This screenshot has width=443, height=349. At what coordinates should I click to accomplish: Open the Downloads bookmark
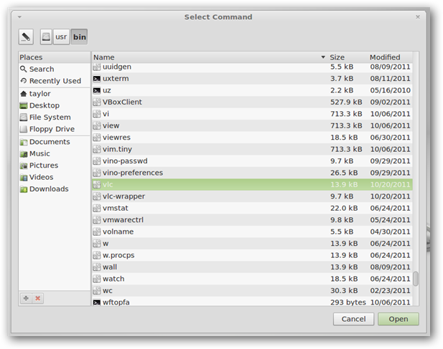55,189
